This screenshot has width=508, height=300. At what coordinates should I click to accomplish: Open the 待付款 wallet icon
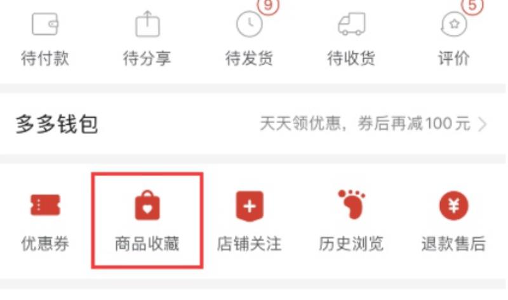pos(45,24)
